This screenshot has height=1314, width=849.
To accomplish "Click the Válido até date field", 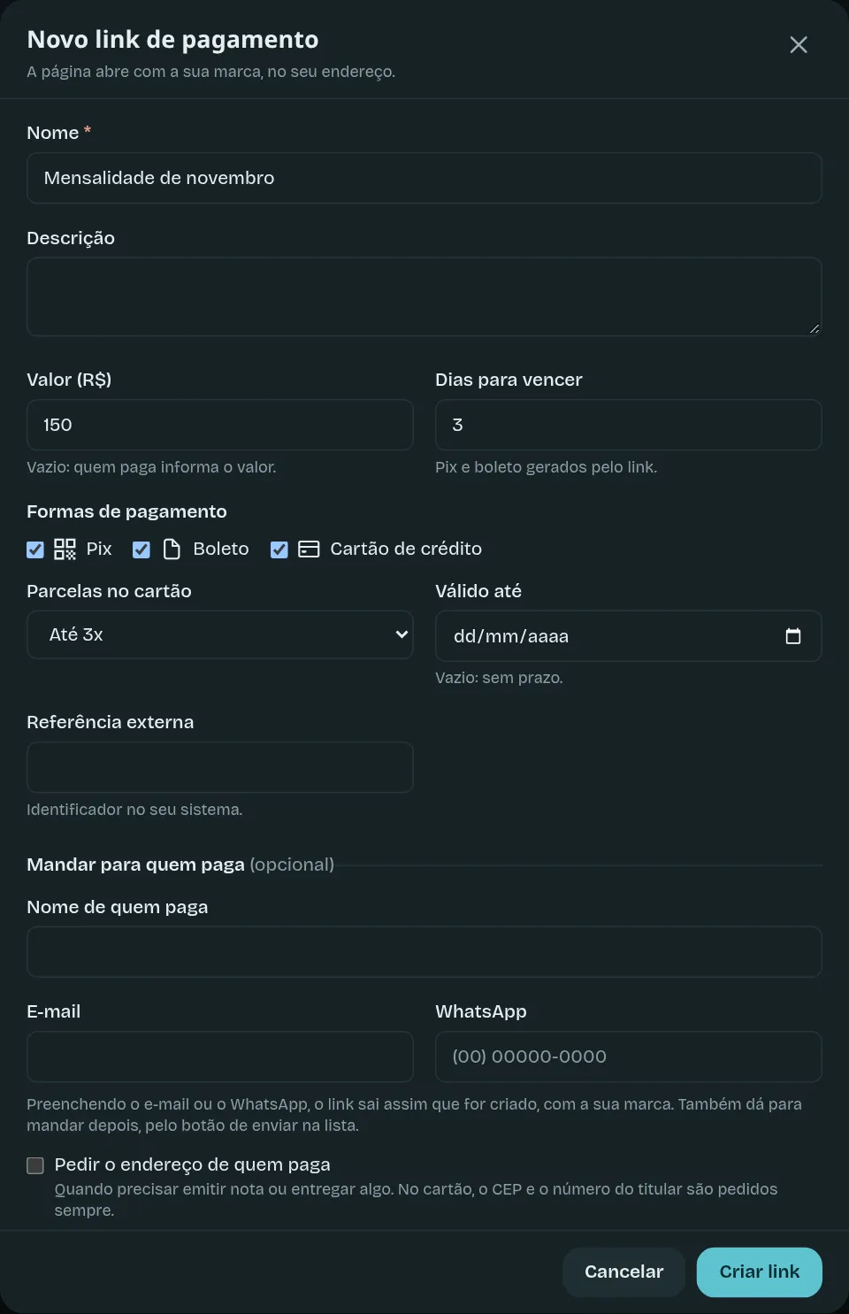I will click(629, 636).
